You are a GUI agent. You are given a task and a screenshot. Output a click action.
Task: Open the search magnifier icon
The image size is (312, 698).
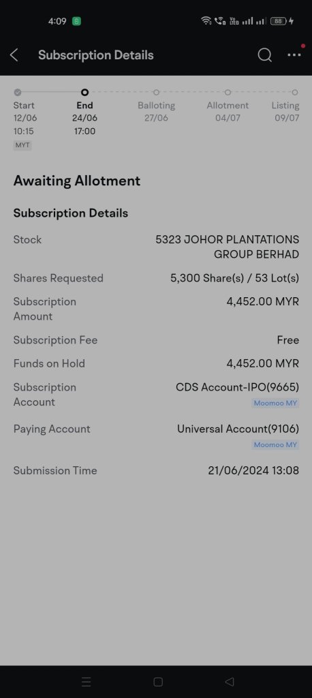pos(264,55)
